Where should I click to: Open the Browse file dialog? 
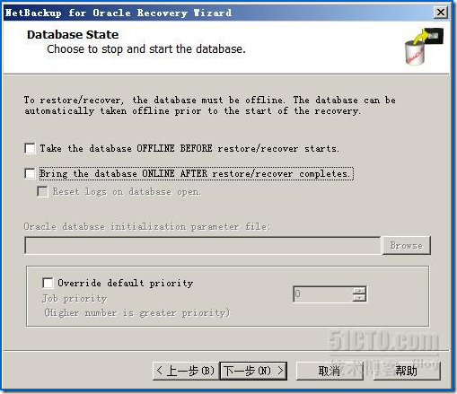(406, 246)
